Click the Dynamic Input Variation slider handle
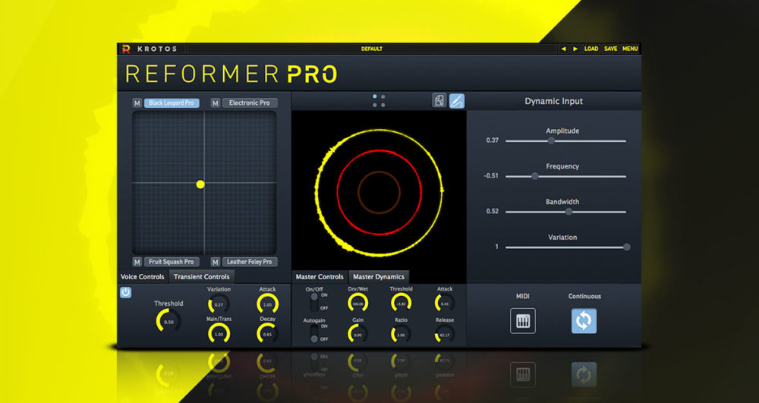This screenshot has width=759, height=403. [627, 247]
